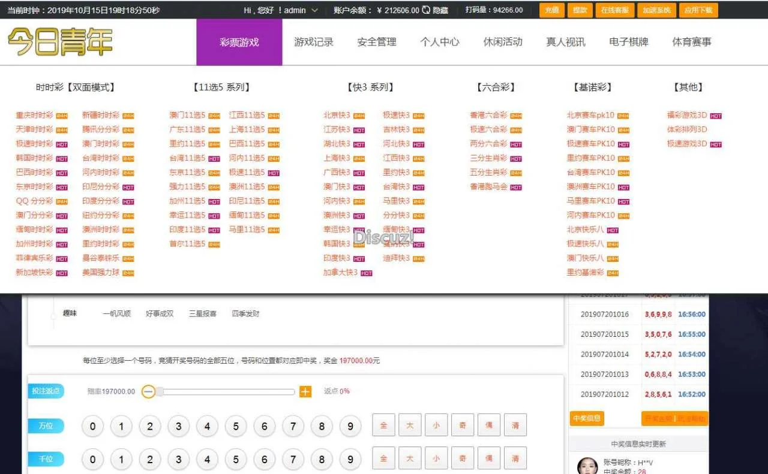Click the winner avatar in 中奖信息 panel

(587, 466)
